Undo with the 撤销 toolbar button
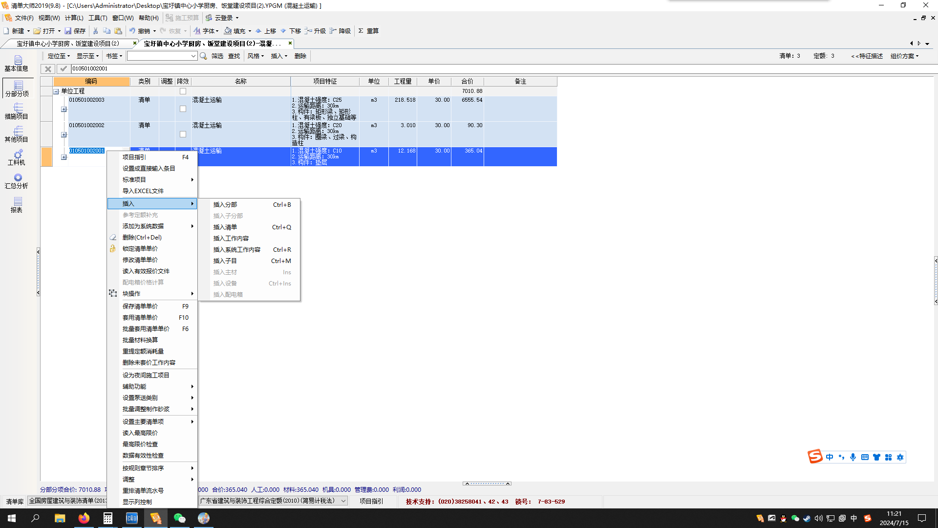The height and width of the screenshot is (528, 938). click(x=140, y=31)
